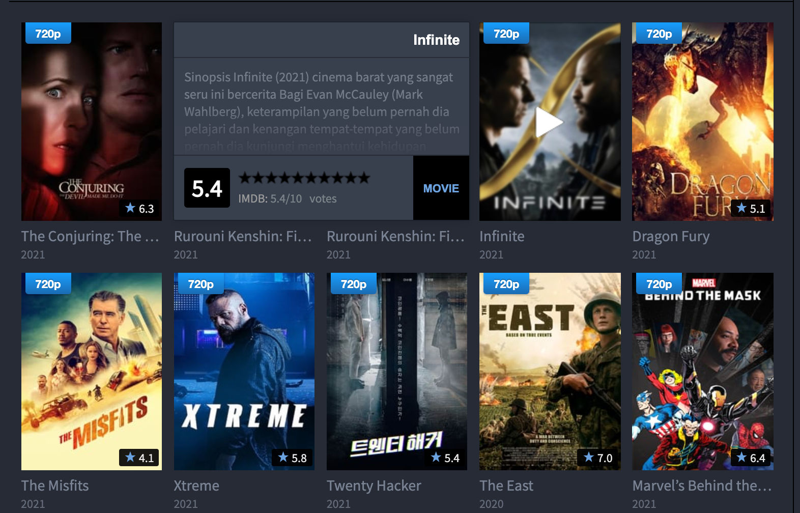Viewport: 800px width, 513px height.
Task: Click the black star rating row in the popup
Action: click(x=304, y=178)
